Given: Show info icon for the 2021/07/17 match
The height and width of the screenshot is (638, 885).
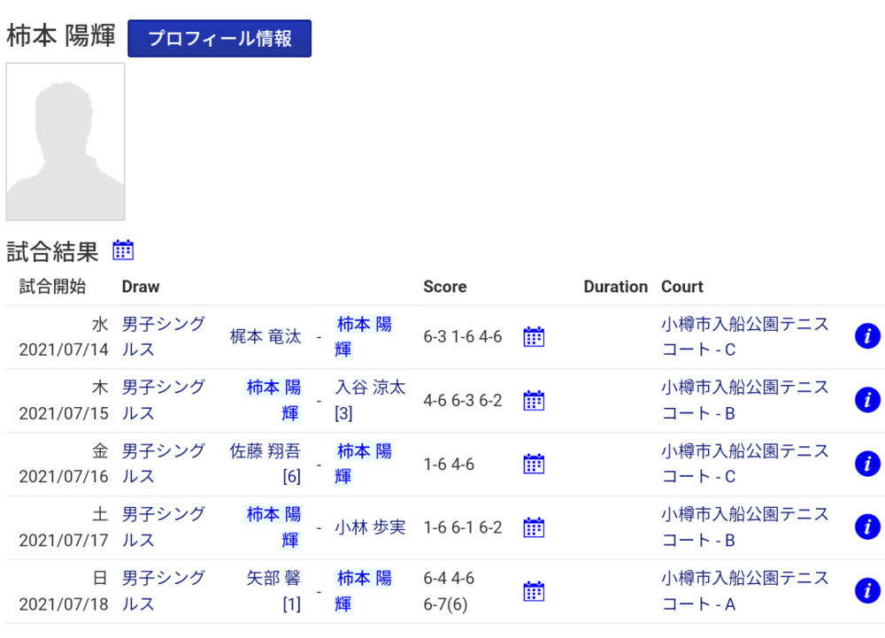Looking at the screenshot, I should point(867,527).
